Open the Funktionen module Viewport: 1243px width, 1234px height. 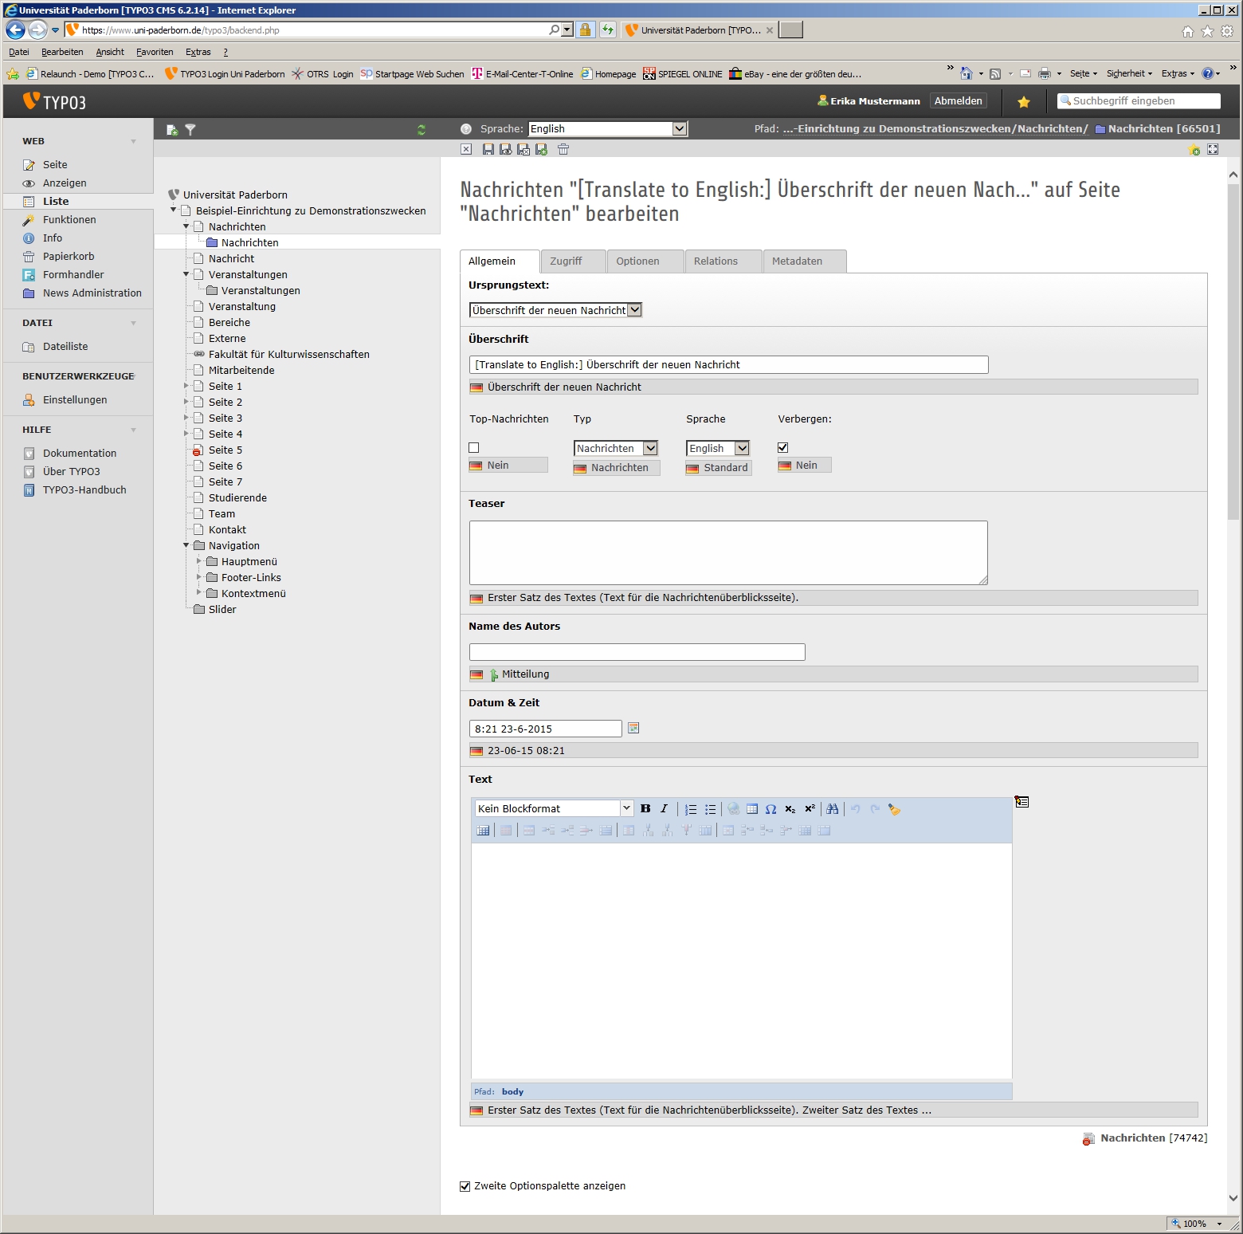69,219
